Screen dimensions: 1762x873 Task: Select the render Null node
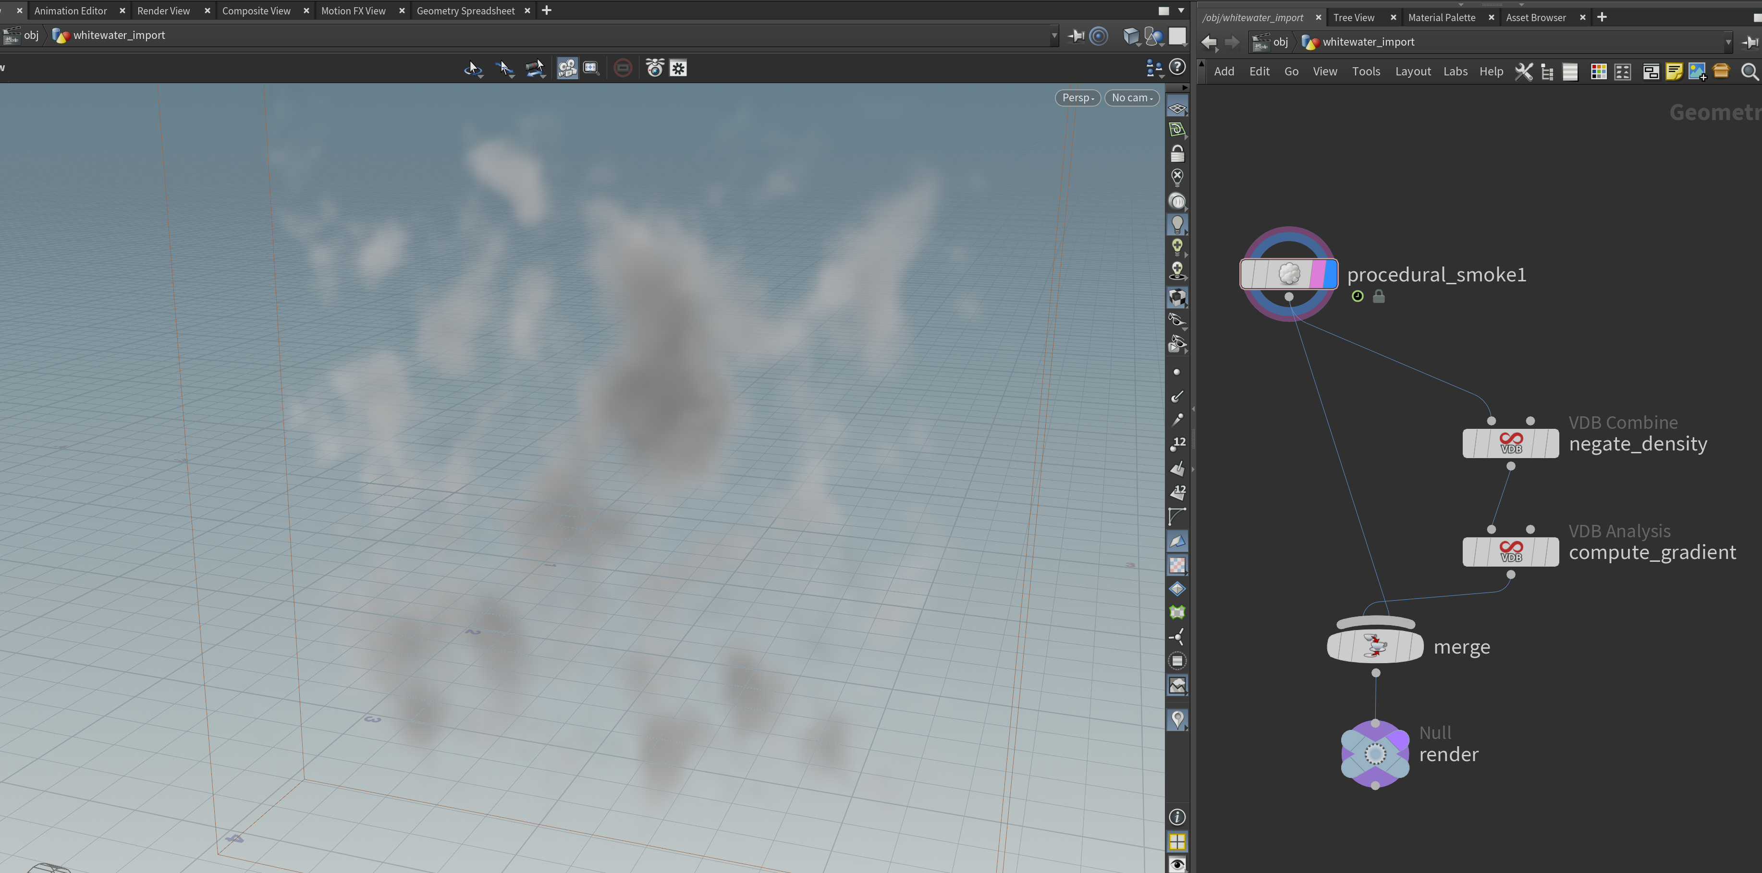(1375, 754)
